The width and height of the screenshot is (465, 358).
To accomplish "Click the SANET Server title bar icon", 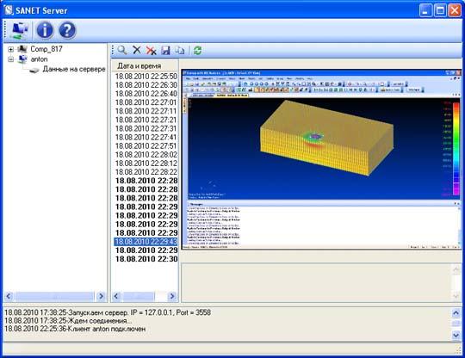I will (9, 10).
